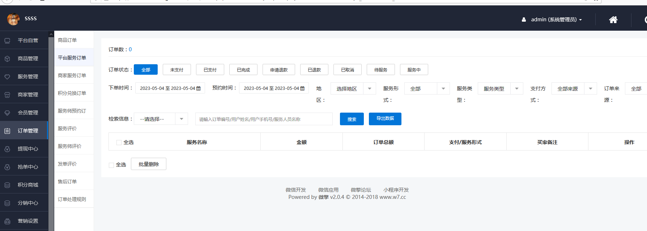Filter orders by 已取消 status
647x231 pixels.
(x=348, y=70)
